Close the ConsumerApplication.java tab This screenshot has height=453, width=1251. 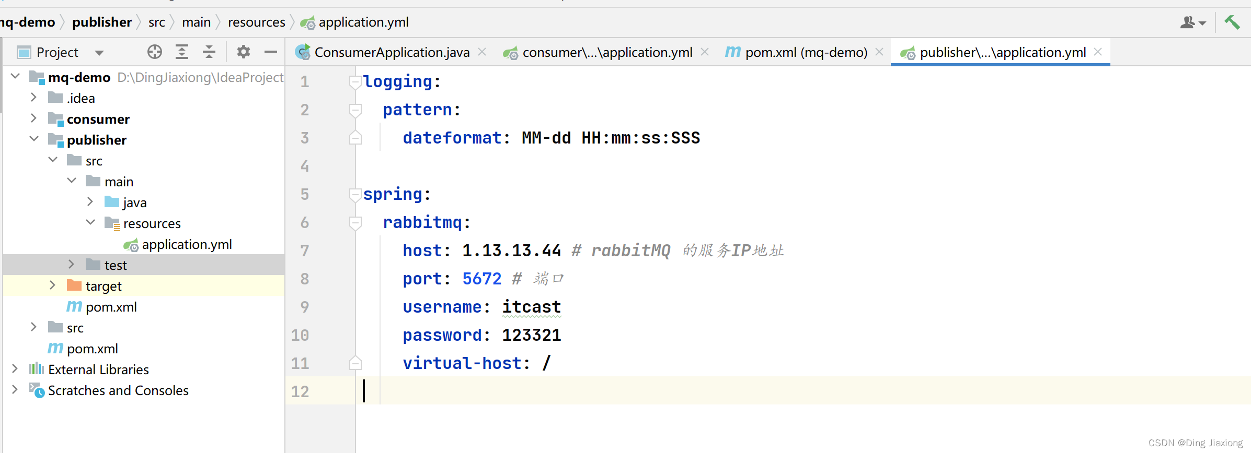click(482, 52)
